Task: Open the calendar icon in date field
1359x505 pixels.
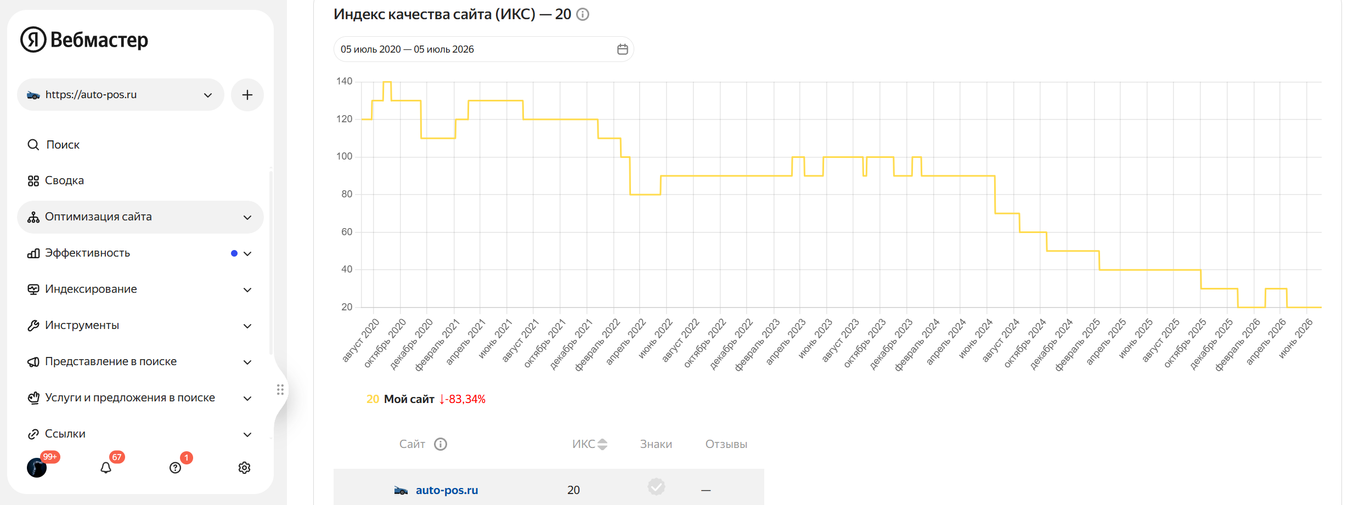Action: (622, 49)
